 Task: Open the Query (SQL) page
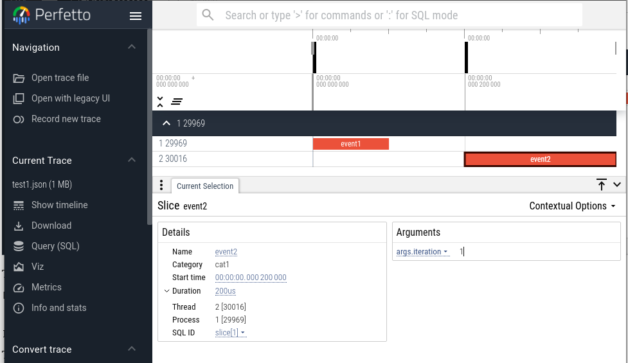(55, 246)
